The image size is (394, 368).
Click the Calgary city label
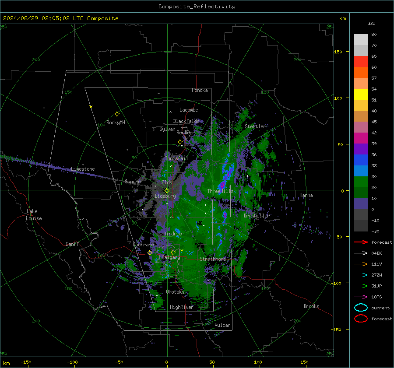(171, 257)
